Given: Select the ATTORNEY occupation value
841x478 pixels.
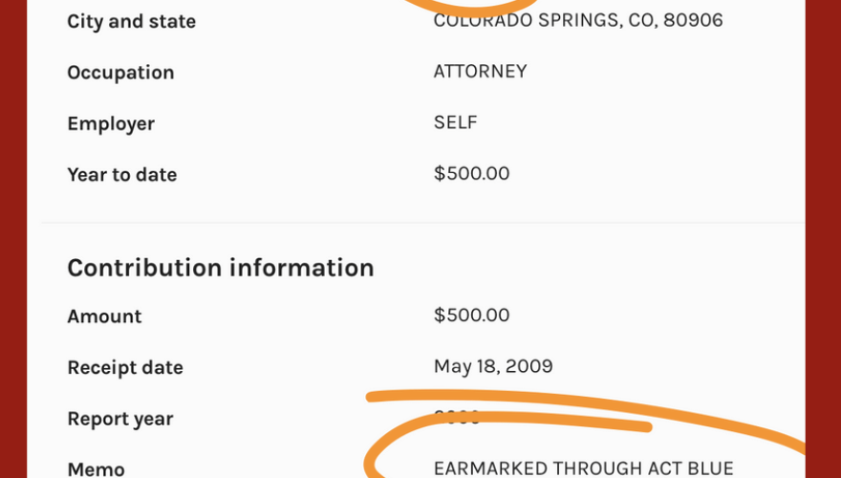Looking at the screenshot, I should pos(480,72).
